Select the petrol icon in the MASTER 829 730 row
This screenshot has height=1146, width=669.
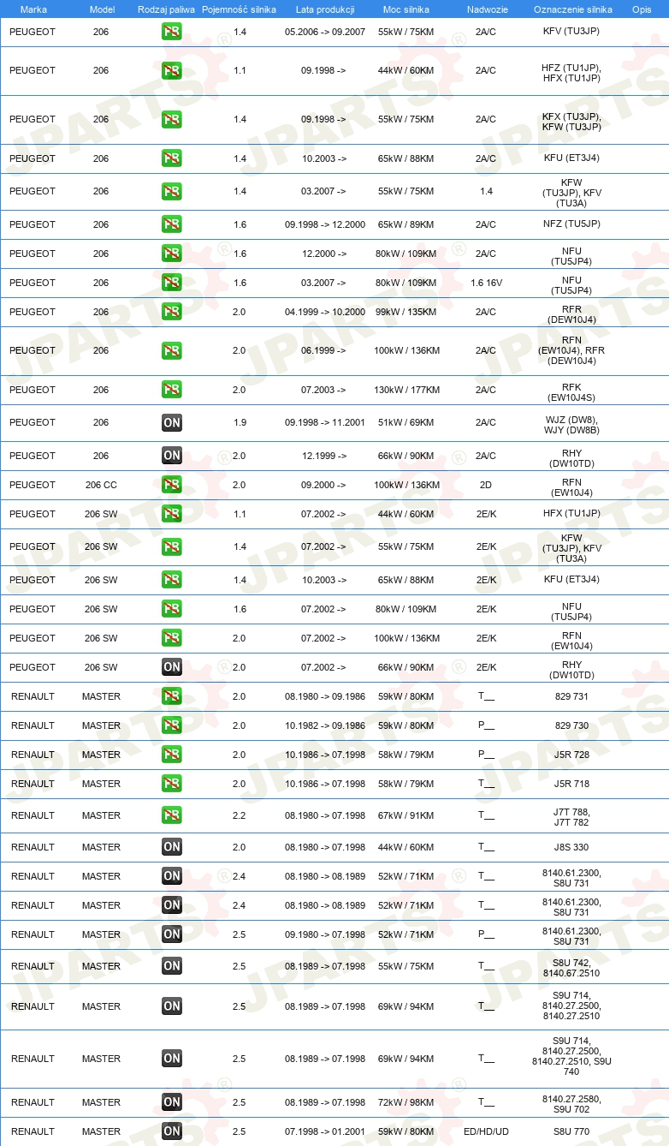click(x=172, y=726)
